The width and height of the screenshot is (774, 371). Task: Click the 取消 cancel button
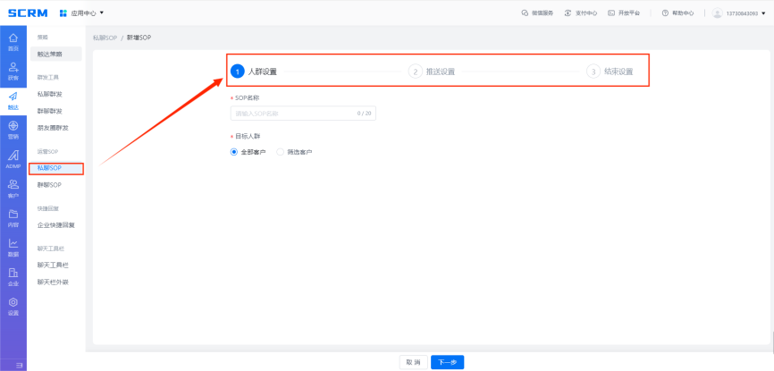tap(412, 362)
